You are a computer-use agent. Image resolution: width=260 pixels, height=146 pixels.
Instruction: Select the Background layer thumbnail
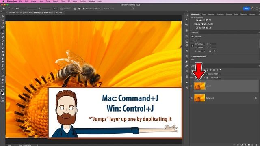pyautogui.click(x=199, y=98)
